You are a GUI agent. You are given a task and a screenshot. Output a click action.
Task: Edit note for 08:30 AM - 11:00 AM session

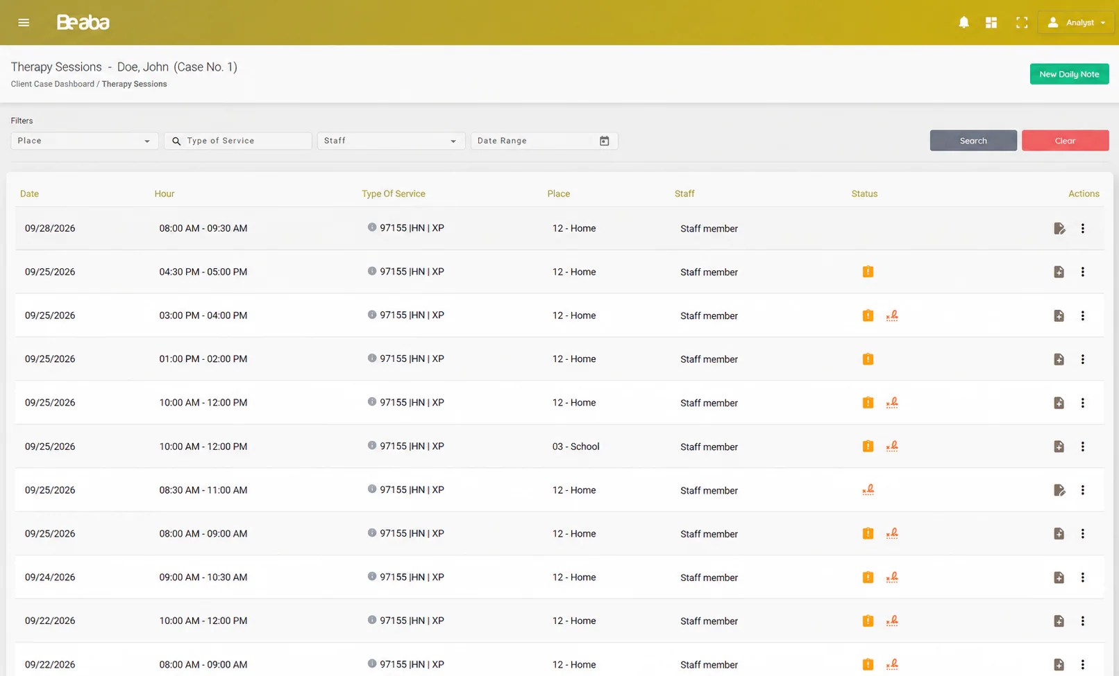point(1059,490)
